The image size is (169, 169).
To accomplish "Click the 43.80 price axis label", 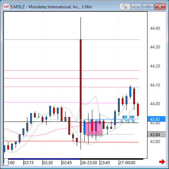I will tap(155, 141).
